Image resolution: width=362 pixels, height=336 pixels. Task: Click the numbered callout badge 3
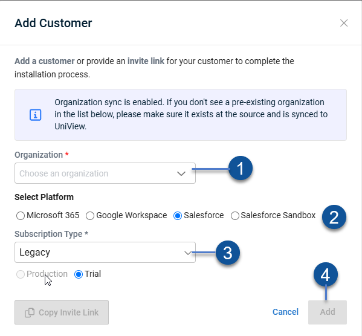[x=228, y=253]
